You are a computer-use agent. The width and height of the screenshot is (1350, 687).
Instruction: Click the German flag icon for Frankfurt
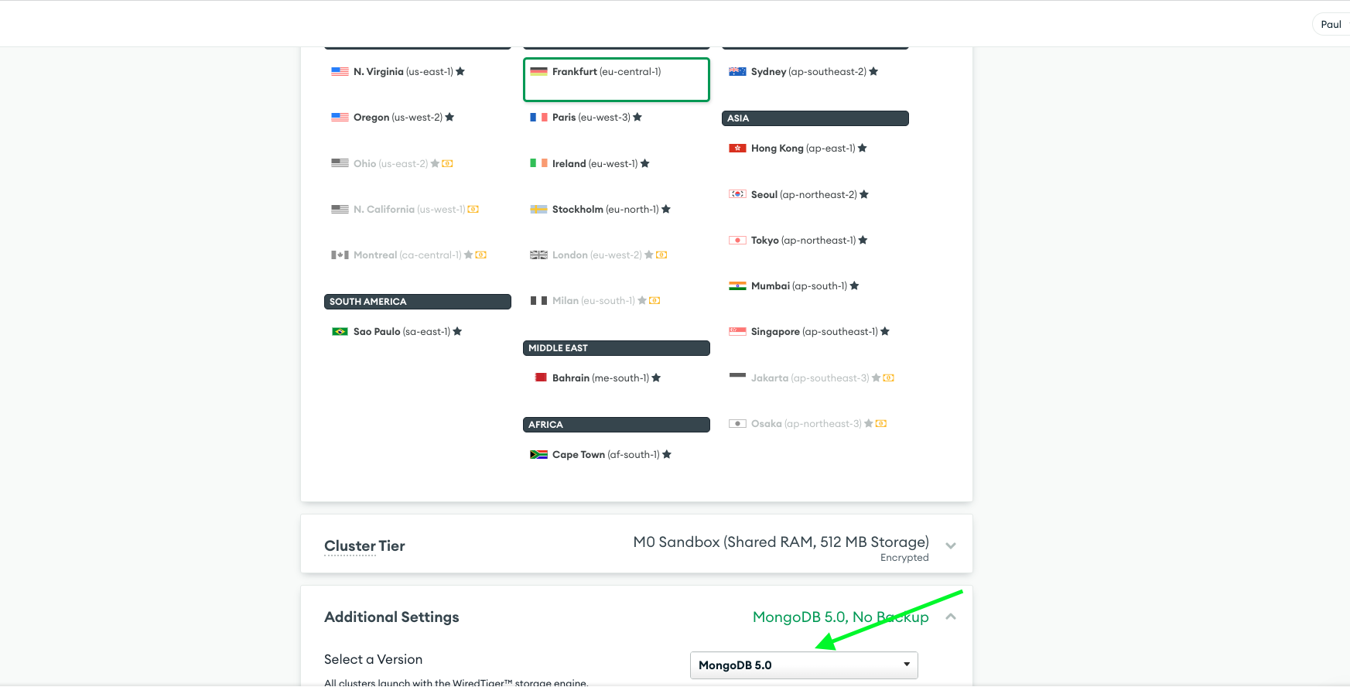(538, 72)
